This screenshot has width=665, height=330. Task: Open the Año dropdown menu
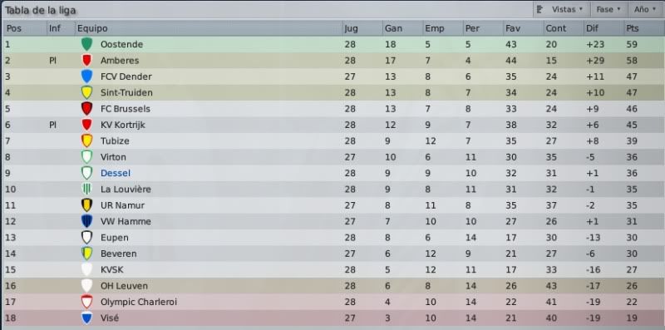pyautogui.click(x=645, y=9)
